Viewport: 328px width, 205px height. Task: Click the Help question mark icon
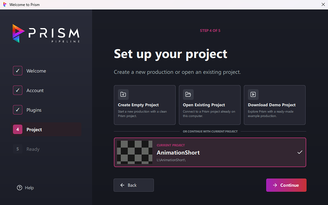(20, 188)
